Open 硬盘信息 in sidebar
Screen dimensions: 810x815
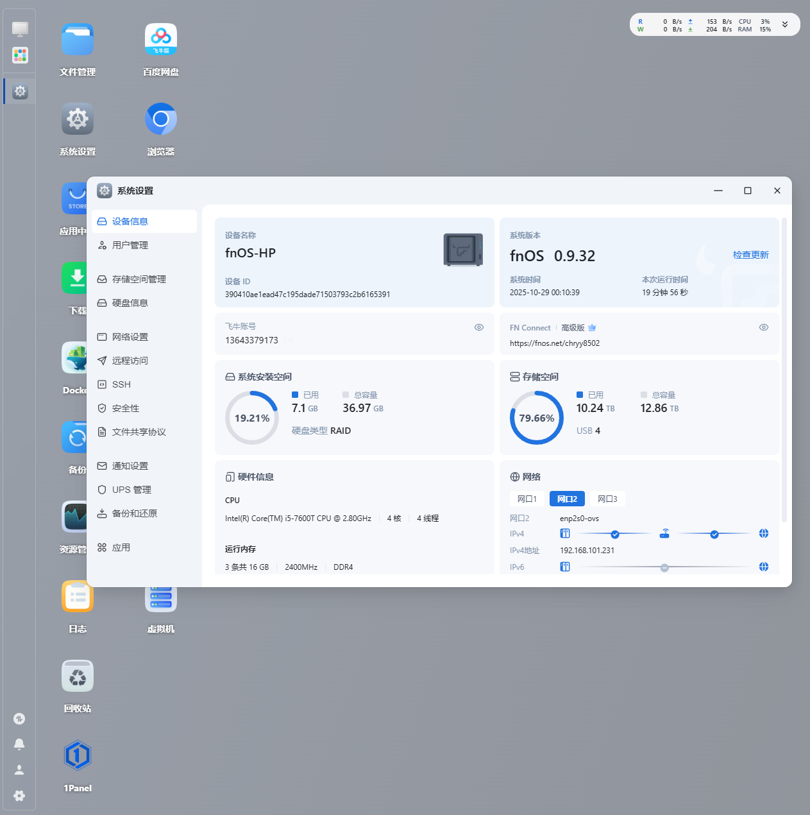[144, 303]
